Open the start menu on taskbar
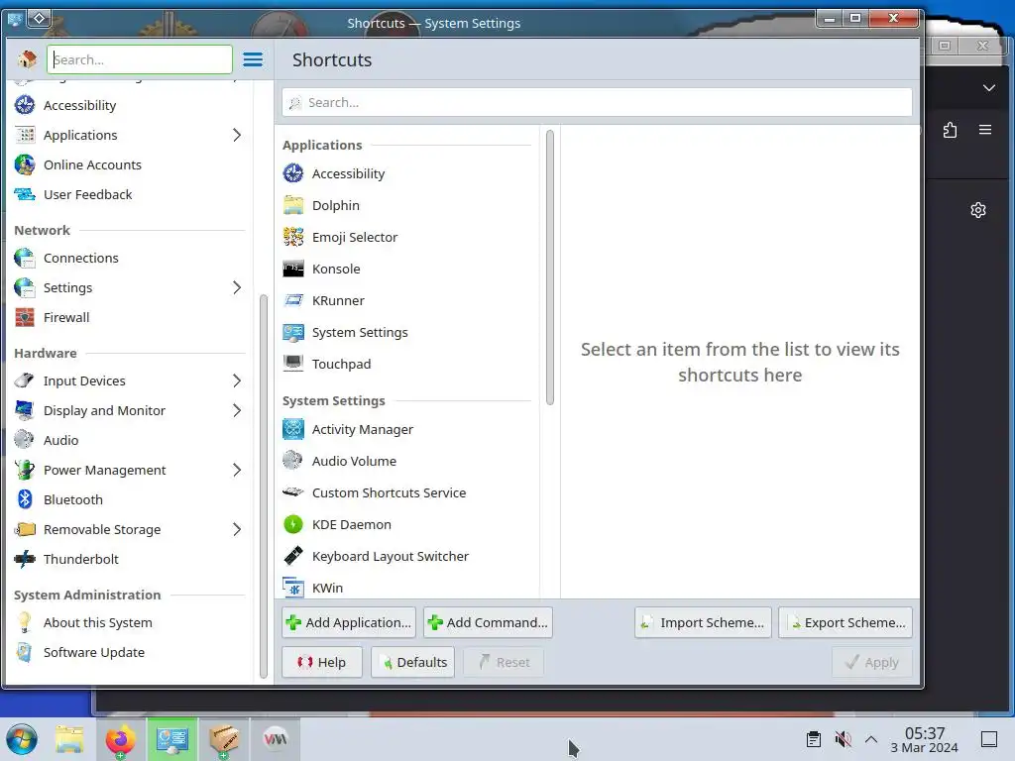 point(22,739)
